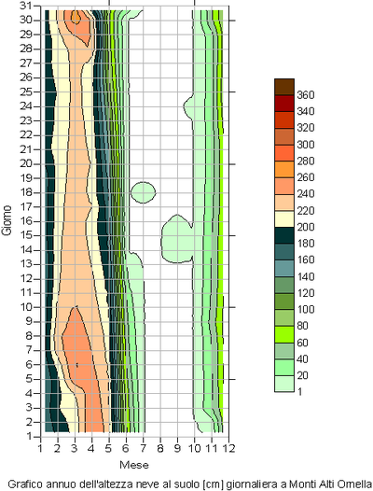The width and height of the screenshot is (373, 491).
Task: Select month axis tick label 9
Action: coord(177,448)
